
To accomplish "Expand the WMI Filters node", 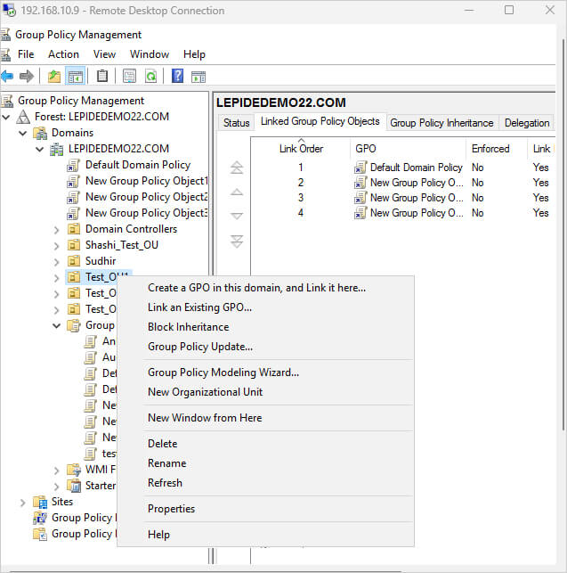I will (56, 471).
